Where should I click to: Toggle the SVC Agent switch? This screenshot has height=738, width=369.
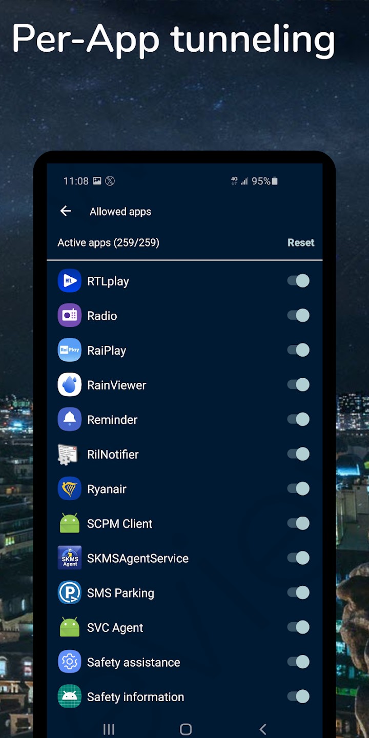pyautogui.click(x=298, y=627)
